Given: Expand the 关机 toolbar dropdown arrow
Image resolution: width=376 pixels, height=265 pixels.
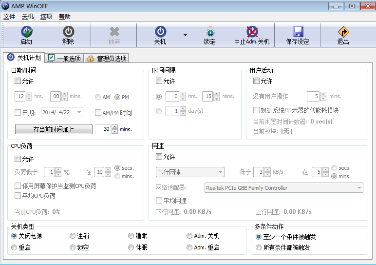Looking at the screenshot, I should (185, 35).
